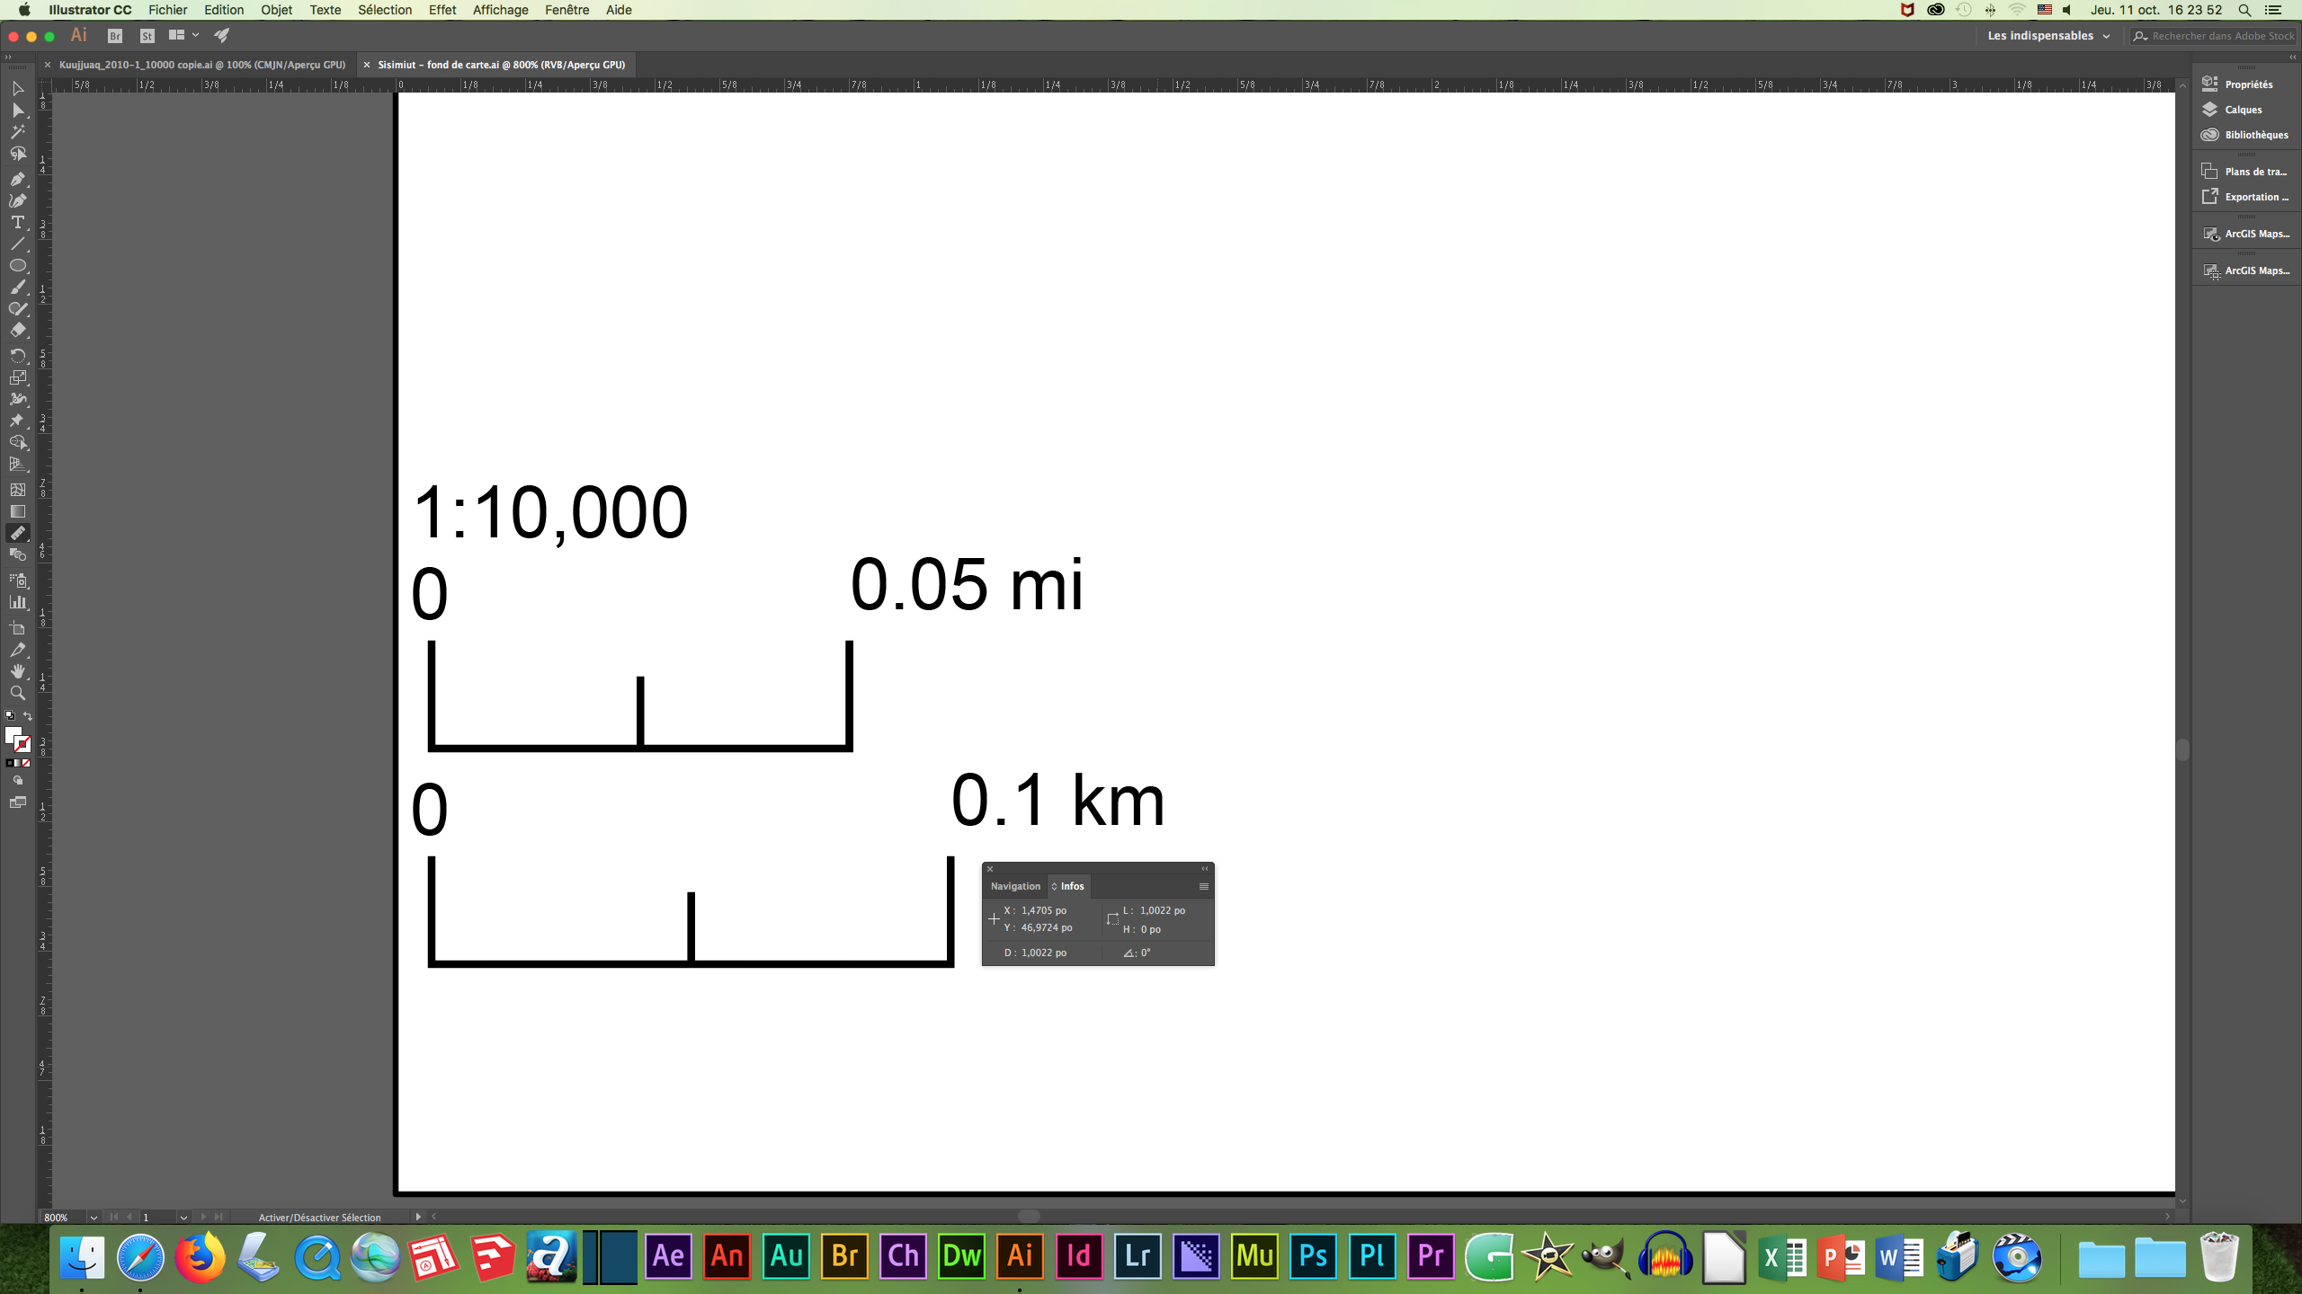Select the Ellipse tool
The height and width of the screenshot is (1294, 2302).
[x=17, y=266]
